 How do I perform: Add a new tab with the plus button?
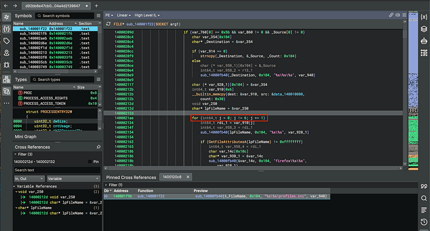pyautogui.click(x=96, y=6)
